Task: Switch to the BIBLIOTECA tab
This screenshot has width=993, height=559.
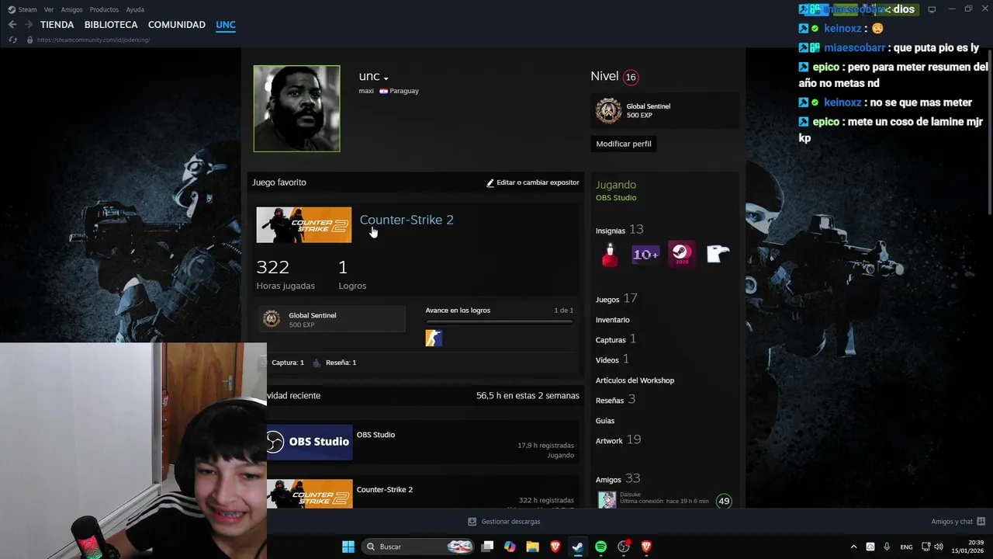Action: (x=111, y=25)
